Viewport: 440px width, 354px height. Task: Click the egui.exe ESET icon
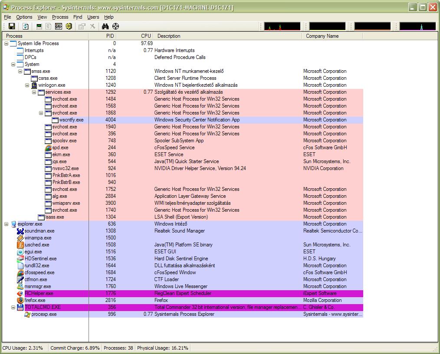click(x=20, y=252)
